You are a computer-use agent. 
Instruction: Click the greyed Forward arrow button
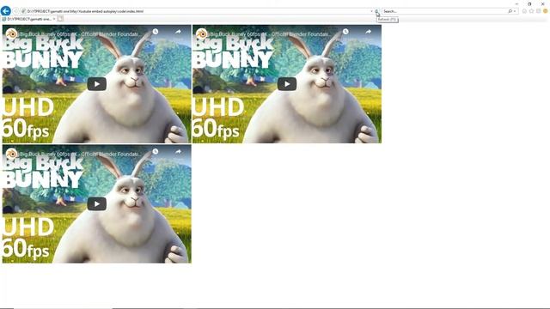click(15, 11)
